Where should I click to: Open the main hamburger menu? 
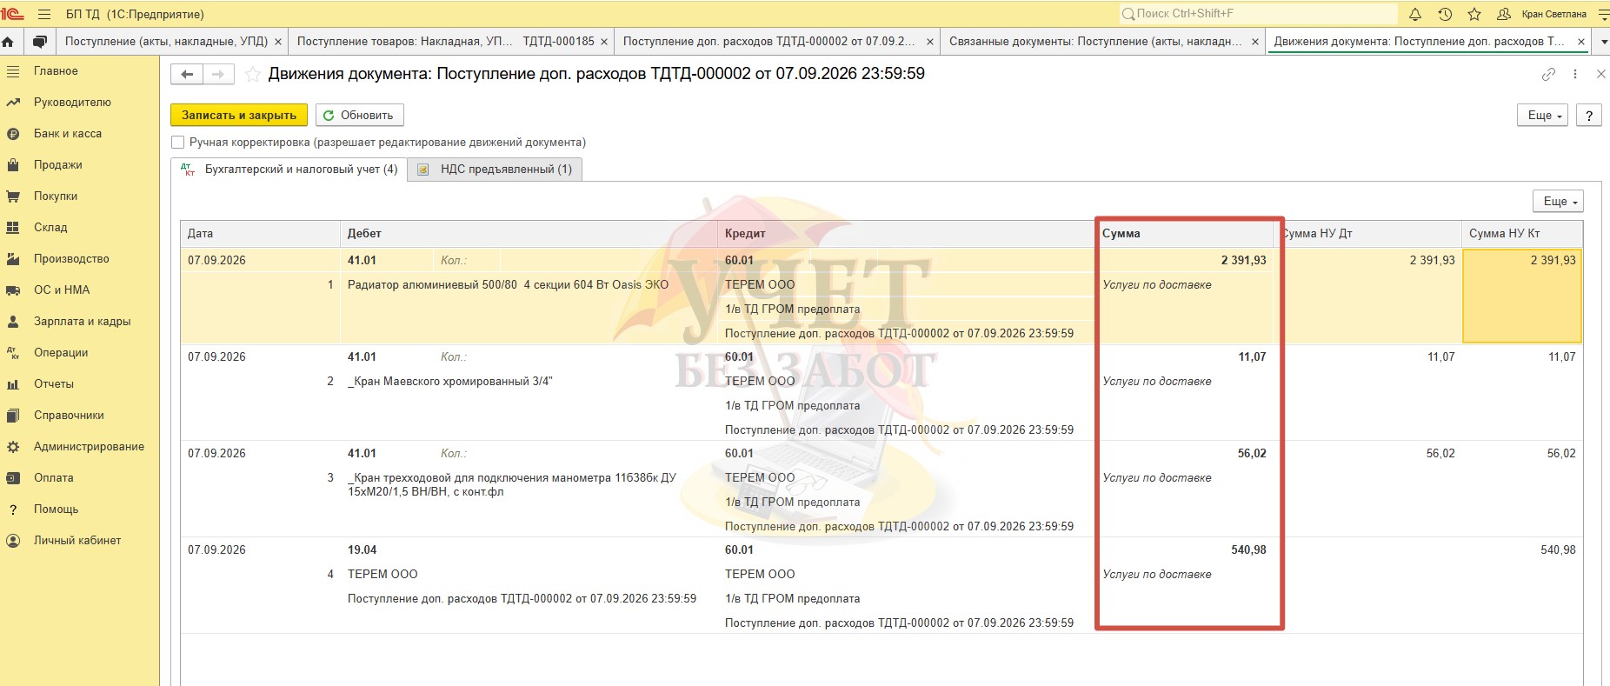44,14
